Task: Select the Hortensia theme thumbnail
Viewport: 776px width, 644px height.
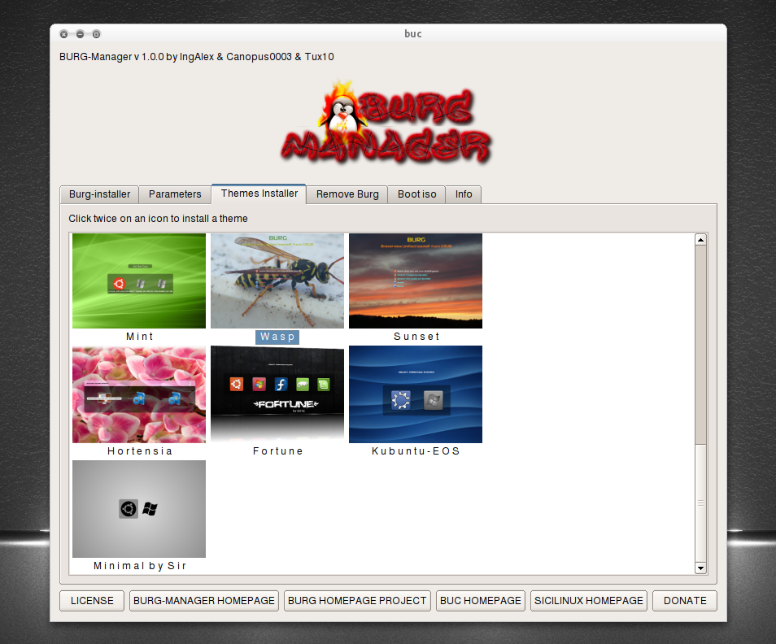Action: coord(139,394)
